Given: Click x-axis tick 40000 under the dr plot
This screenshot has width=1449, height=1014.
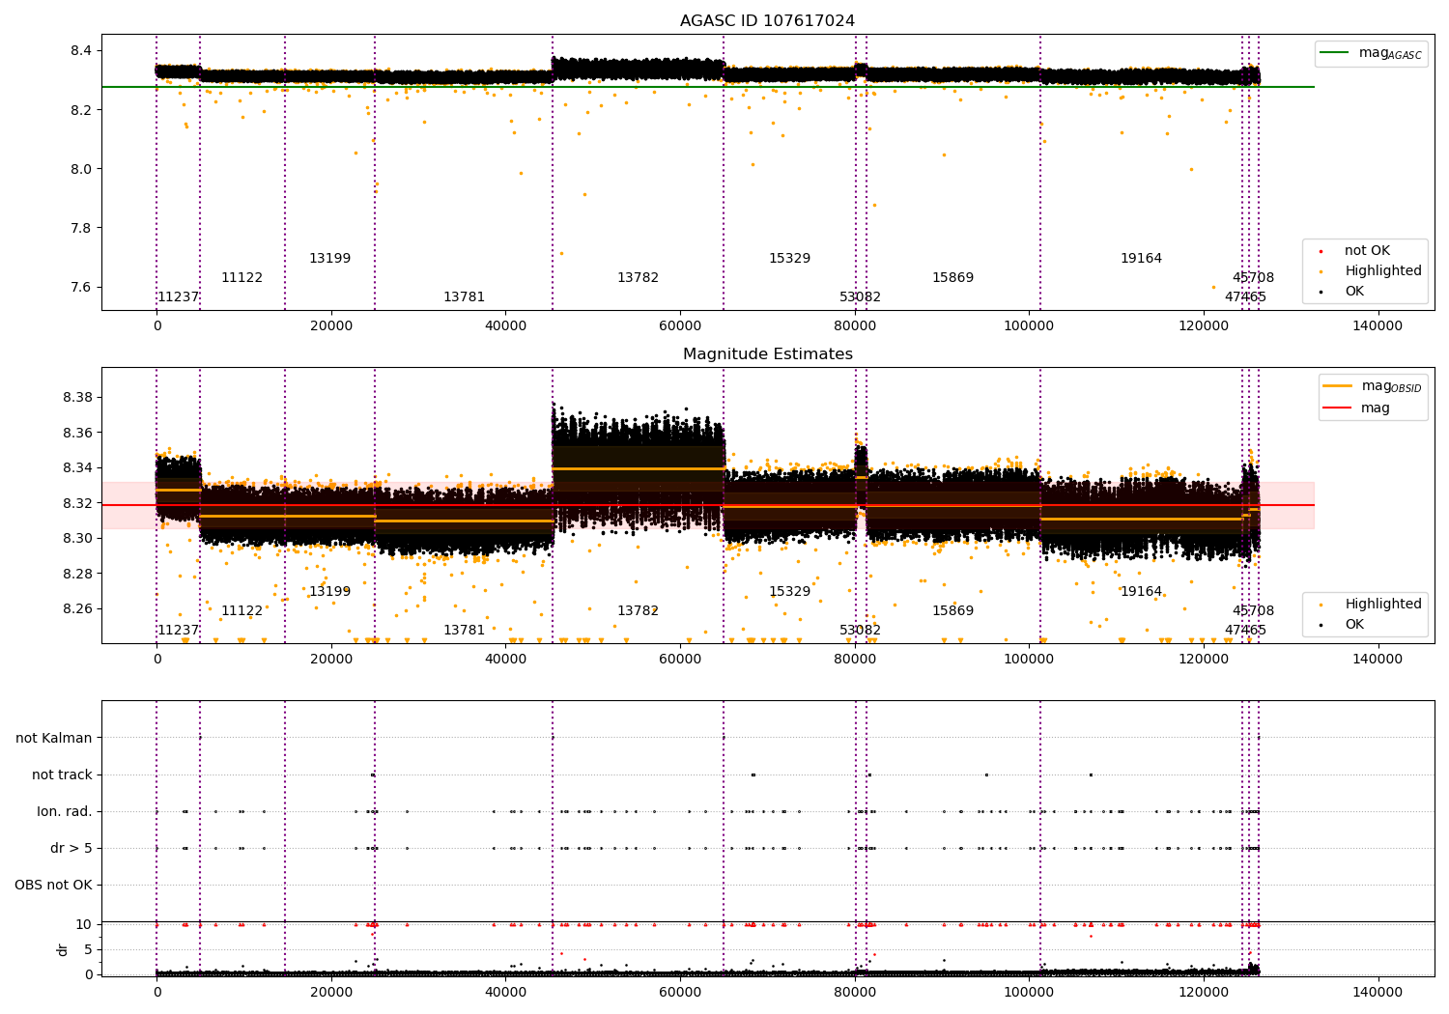Looking at the screenshot, I should [505, 993].
